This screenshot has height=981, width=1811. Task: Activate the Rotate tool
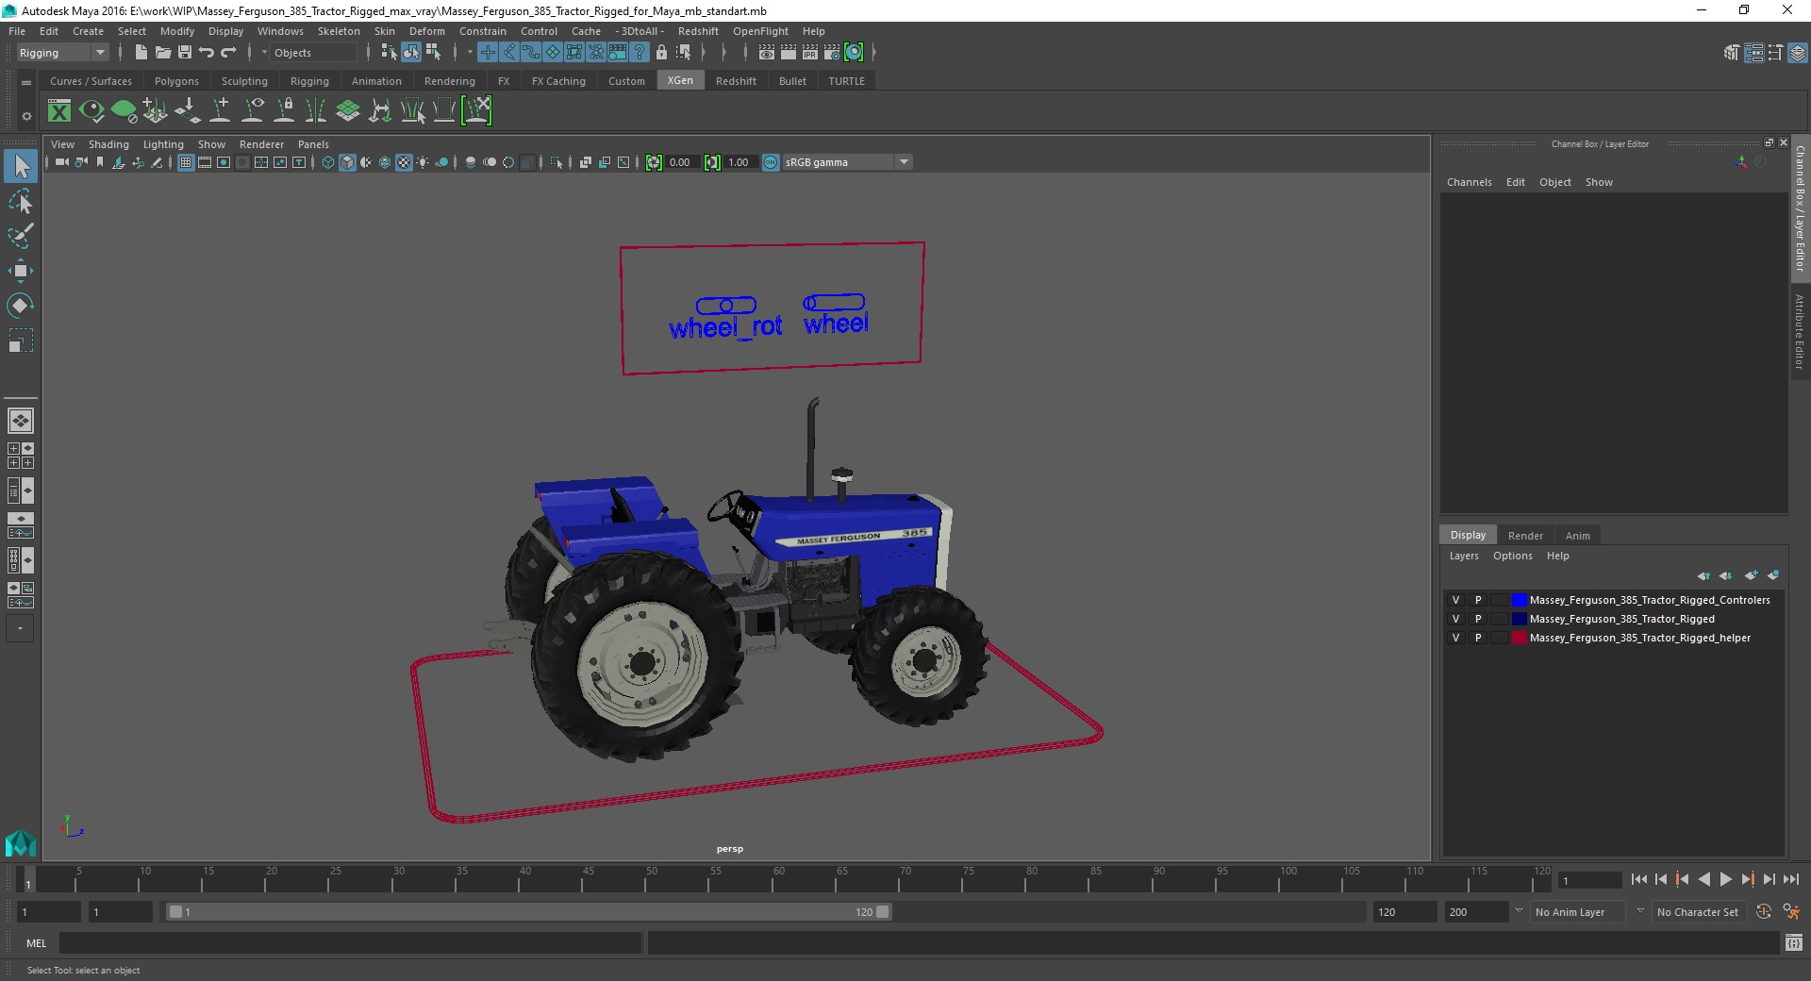[x=21, y=306]
